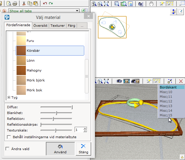Image resolution: width=185 pixels, height=160 pixels.
Task: Click the Print icon in toolbar
Action: coord(15,3)
